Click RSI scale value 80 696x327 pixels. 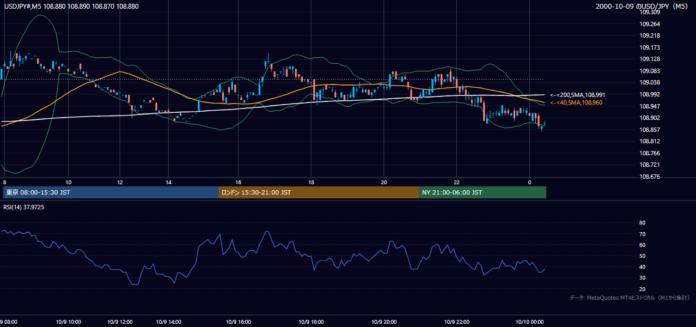[642, 223]
